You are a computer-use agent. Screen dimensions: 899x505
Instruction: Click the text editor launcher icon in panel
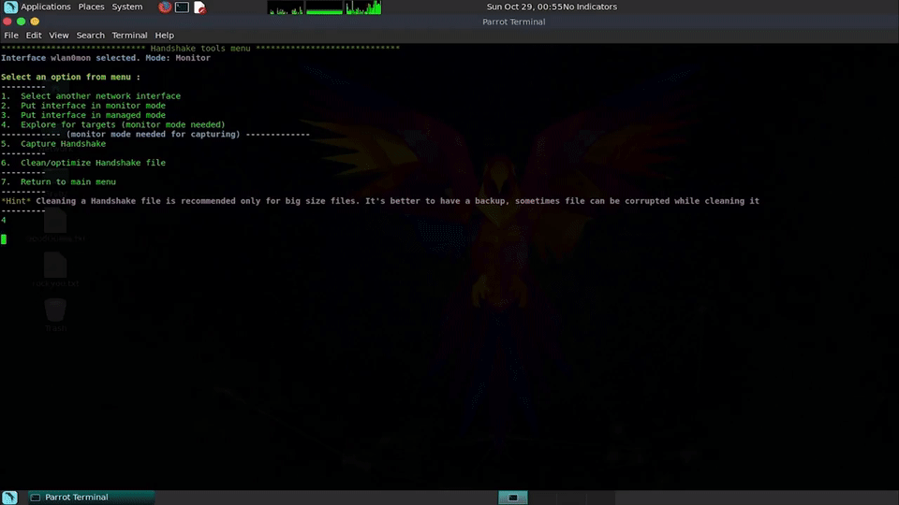[199, 7]
